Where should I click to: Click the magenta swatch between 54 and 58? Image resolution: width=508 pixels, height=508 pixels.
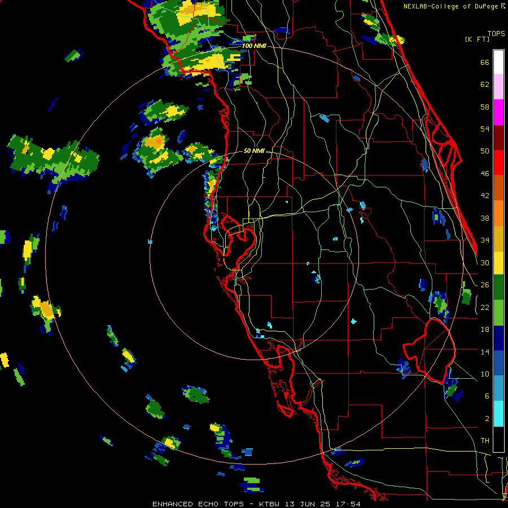pos(498,112)
